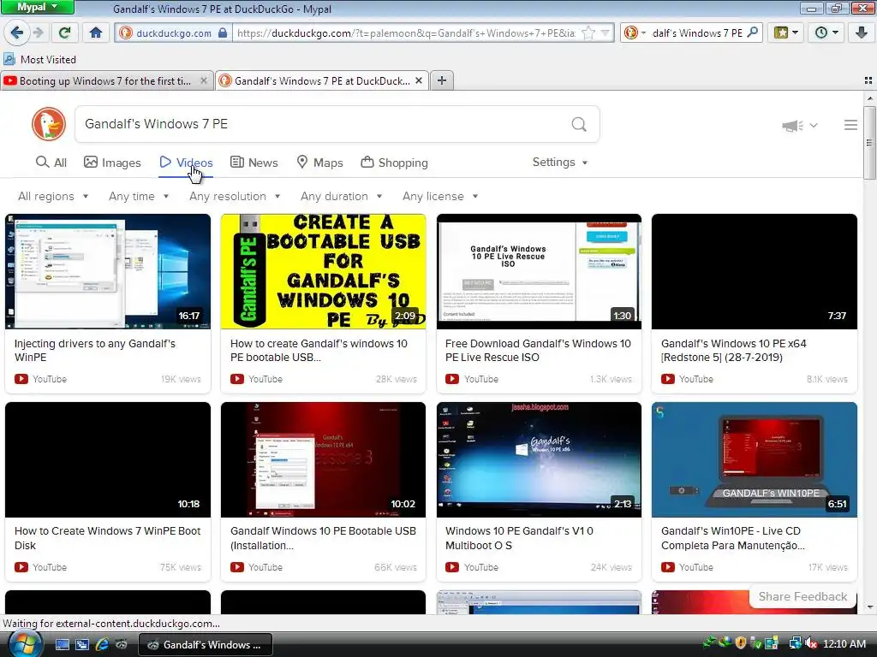This screenshot has width=877, height=657.
Task: Switch to the News results tab
Action: click(x=254, y=163)
